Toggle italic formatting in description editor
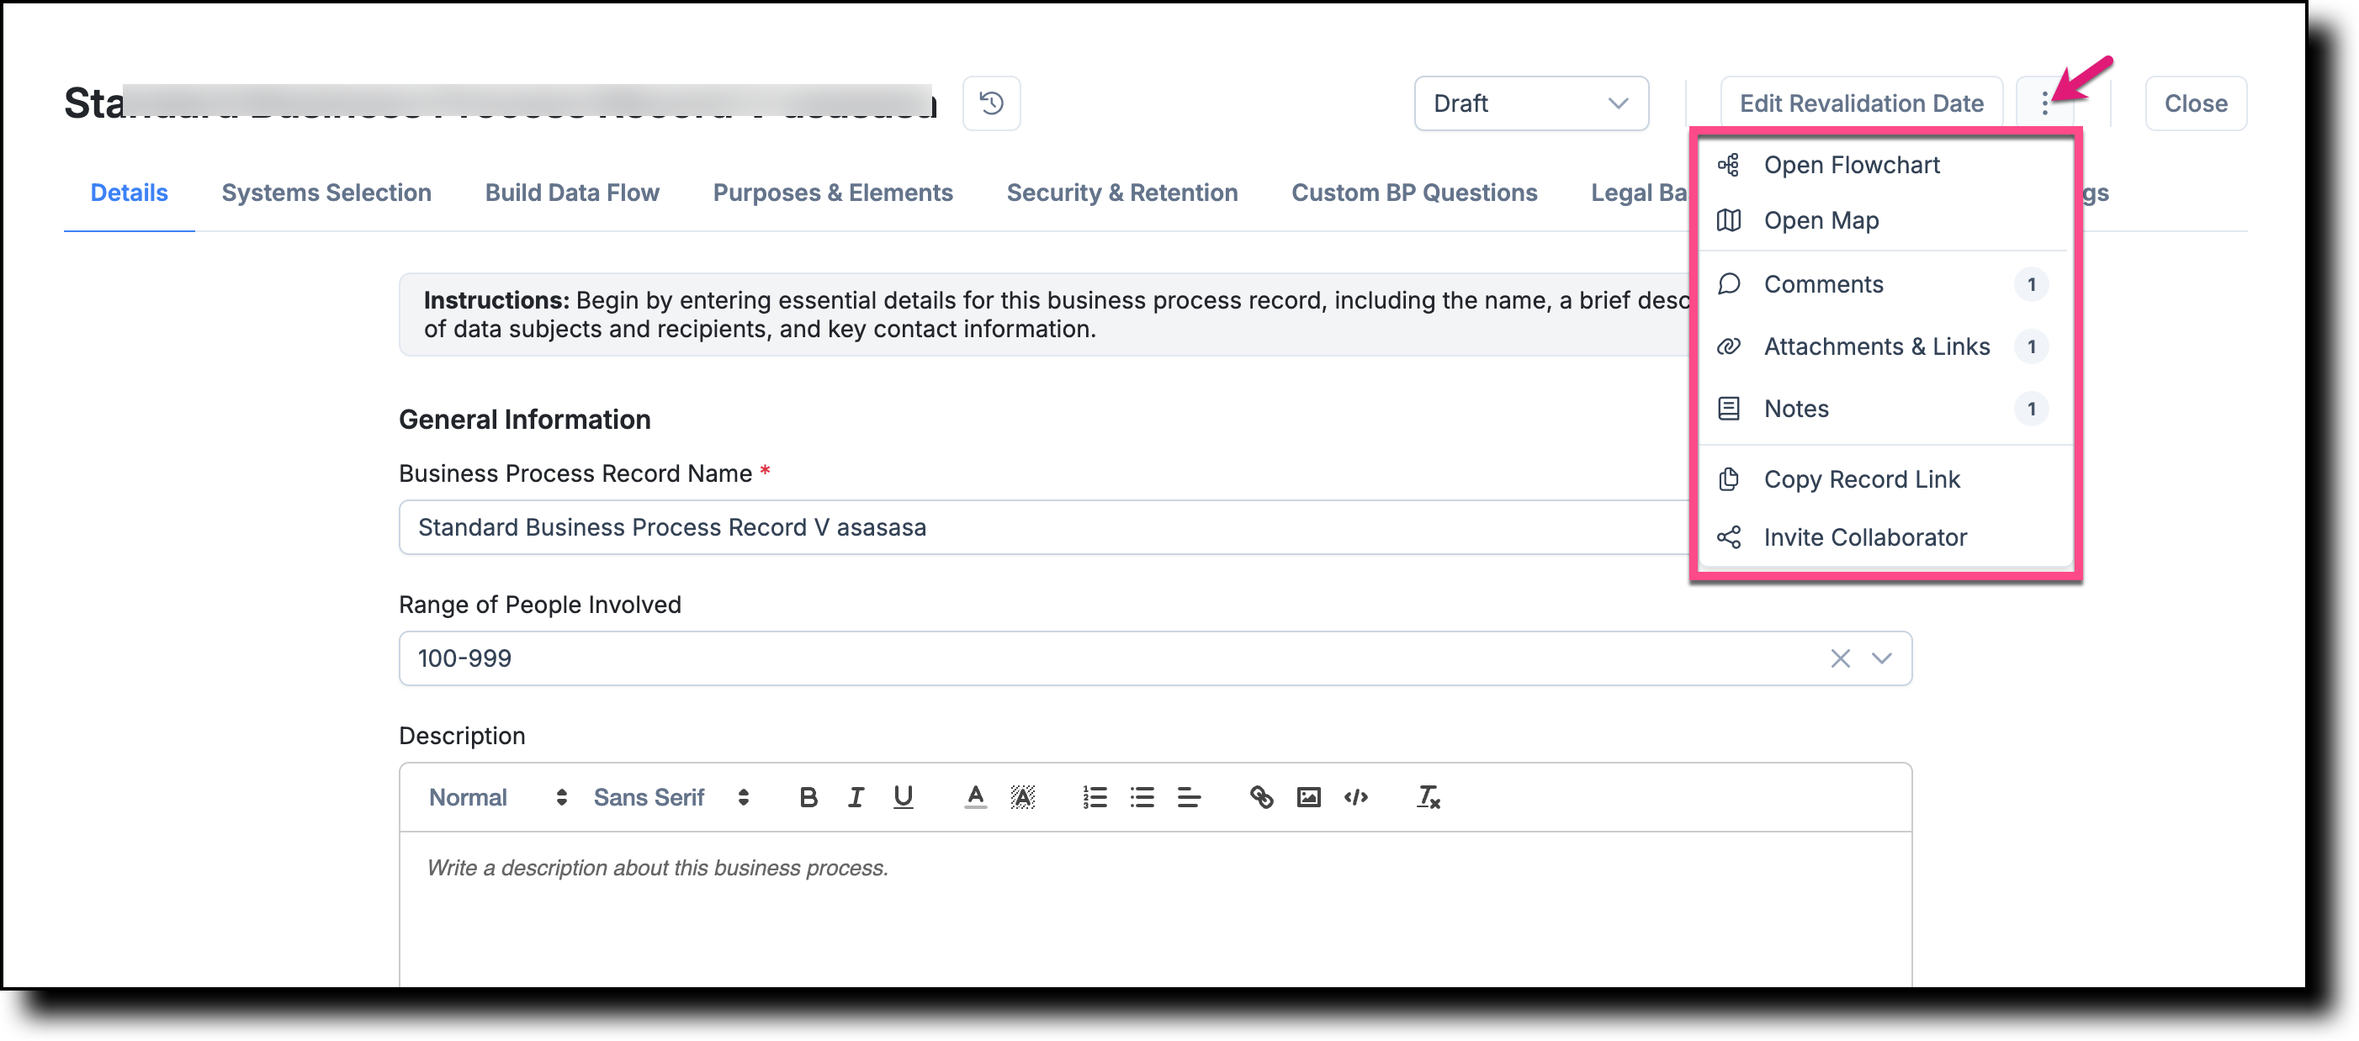2359x1041 pixels. click(x=856, y=797)
